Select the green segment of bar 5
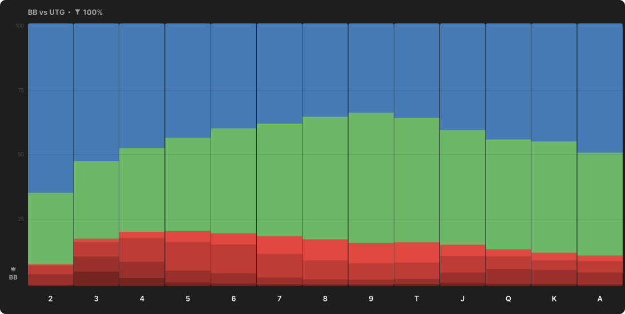 [x=188, y=184]
